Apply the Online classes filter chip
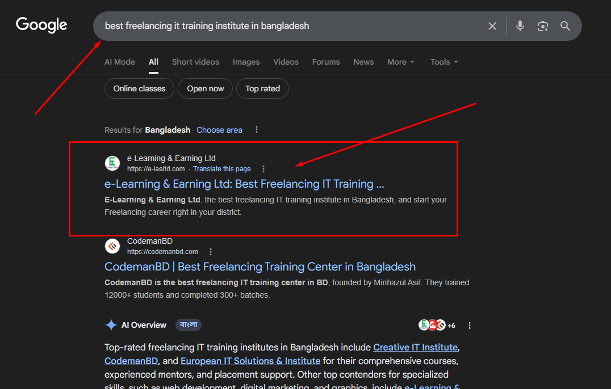The image size is (611, 389). (x=139, y=88)
